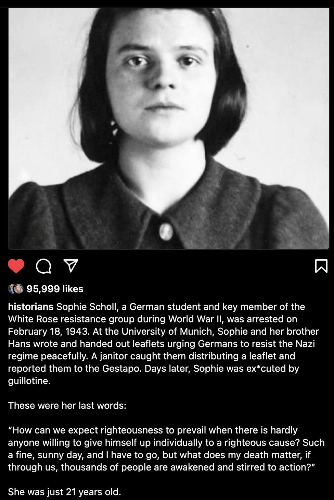
Task: Open comments via the speech bubble icon
Action: coord(43,266)
